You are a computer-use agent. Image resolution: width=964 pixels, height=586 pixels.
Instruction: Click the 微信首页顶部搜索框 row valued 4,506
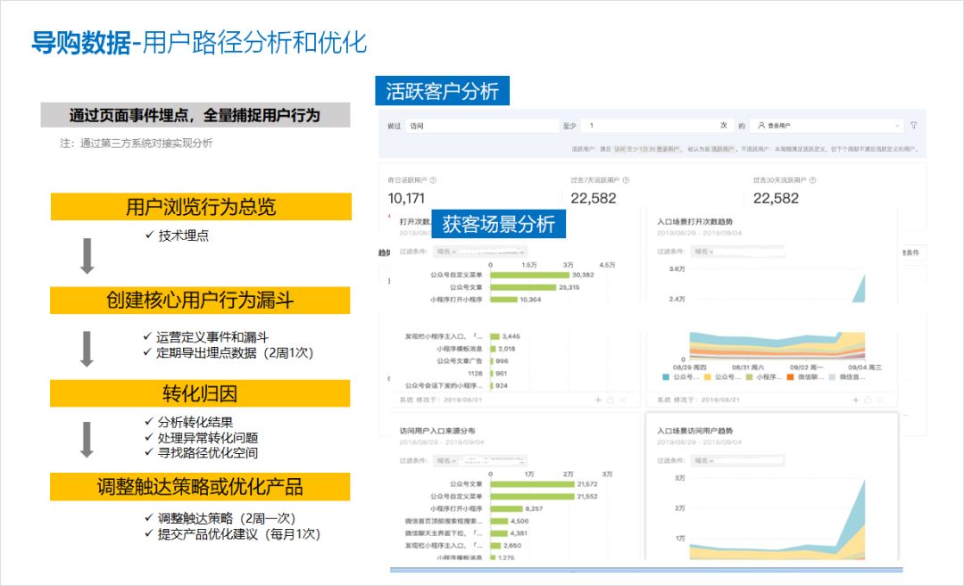point(467,521)
